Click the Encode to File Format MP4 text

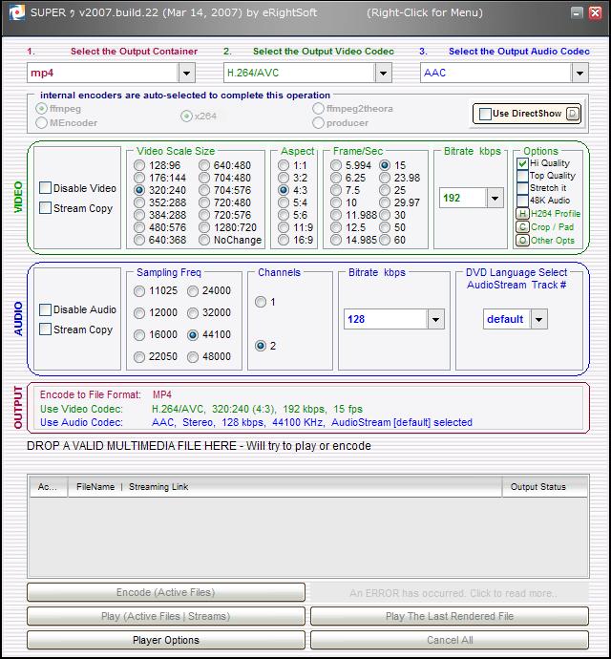(105, 394)
